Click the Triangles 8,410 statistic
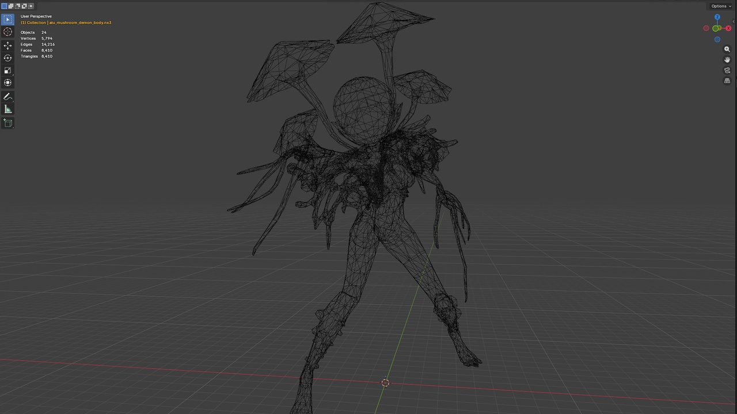Image resolution: width=737 pixels, height=414 pixels. (x=36, y=56)
